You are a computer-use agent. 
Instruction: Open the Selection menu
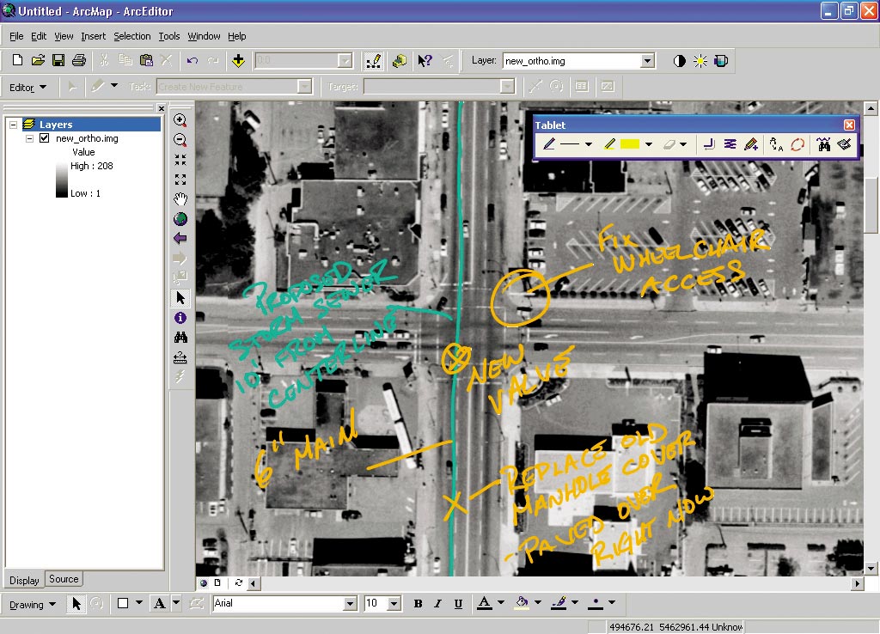pyautogui.click(x=131, y=36)
